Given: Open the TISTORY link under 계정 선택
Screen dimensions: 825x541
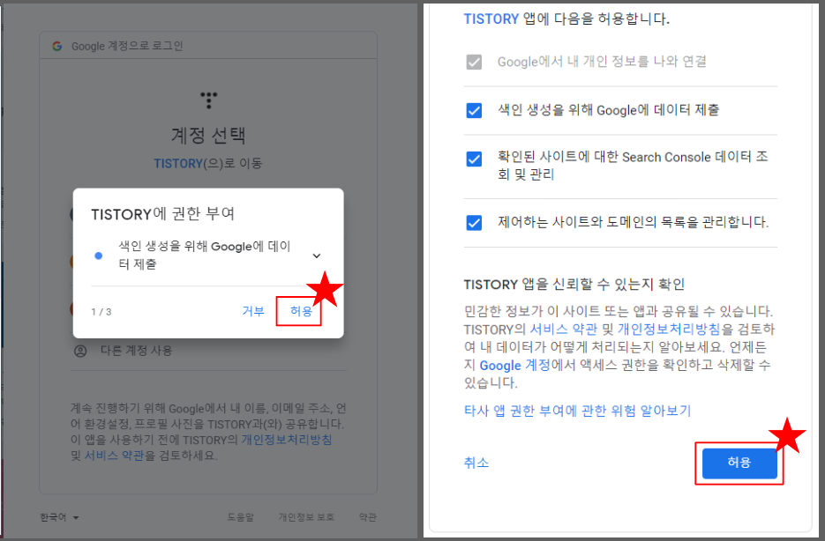Looking at the screenshot, I should pyautogui.click(x=178, y=163).
